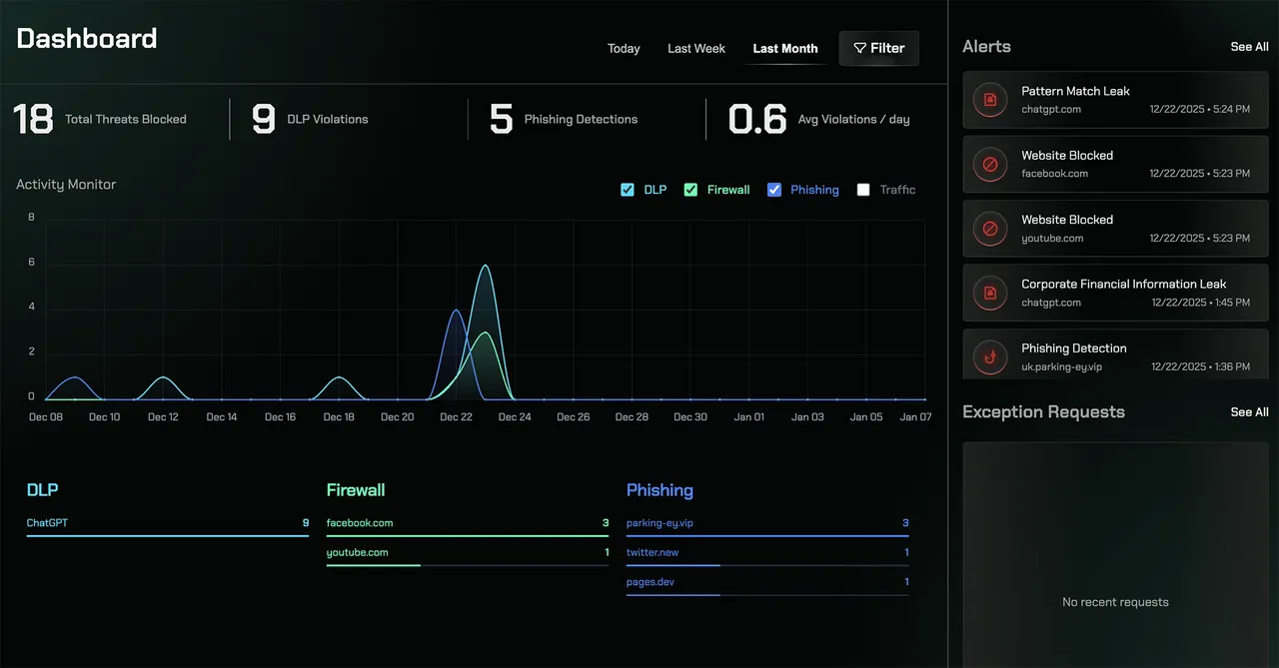The height and width of the screenshot is (668, 1279).
Task: Click the facebook.com blocked alert icon
Action: tap(990, 164)
